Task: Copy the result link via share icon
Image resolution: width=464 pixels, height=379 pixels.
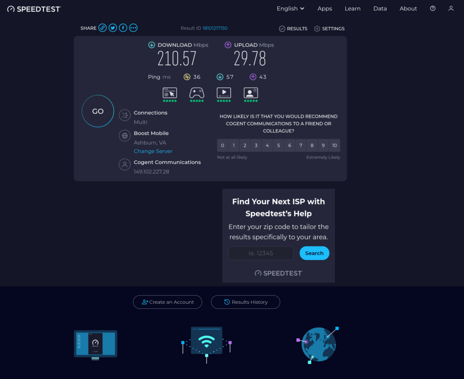Action: [x=102, y=28]
